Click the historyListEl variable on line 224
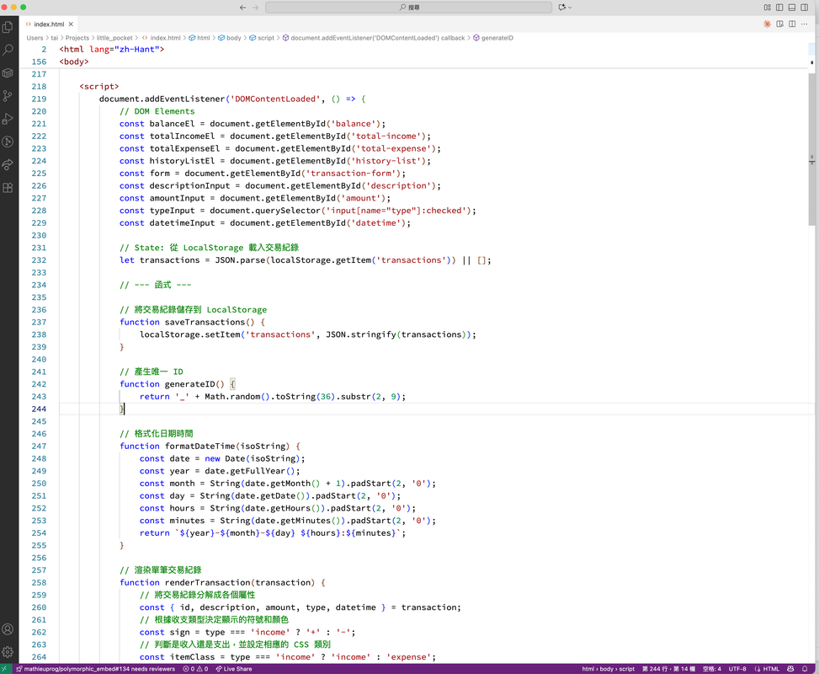Screen dimensions: 819x674 [182, 161]
